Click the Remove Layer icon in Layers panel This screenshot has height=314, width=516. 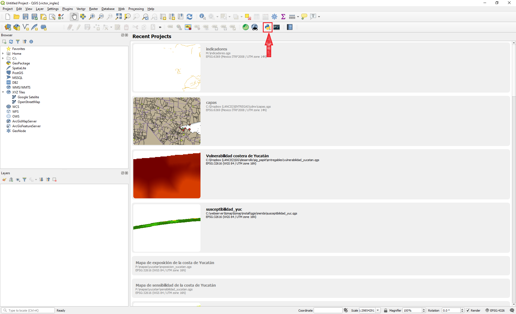(x=55, y=180)
